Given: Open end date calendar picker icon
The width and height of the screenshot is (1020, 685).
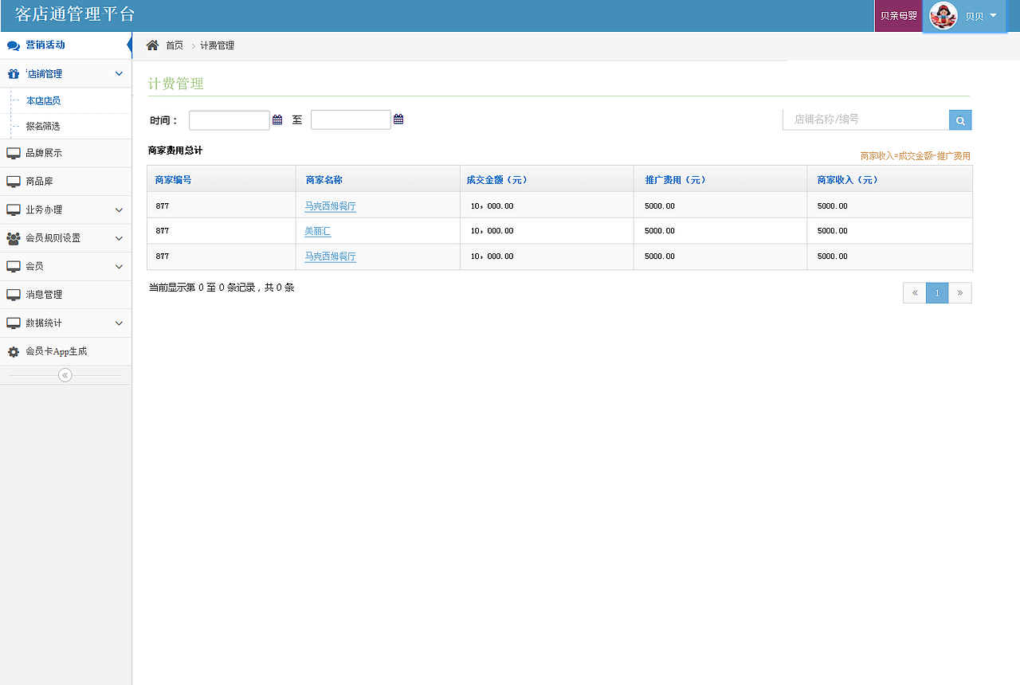Looking at the screenshot, I should [x=398, y=119].
